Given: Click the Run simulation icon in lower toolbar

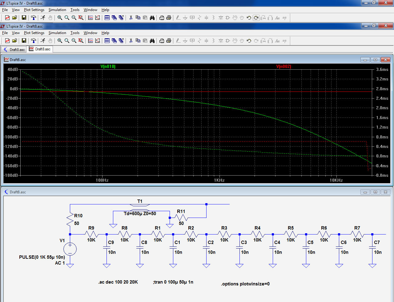Looking at the screenshot, I should (43, 41).
